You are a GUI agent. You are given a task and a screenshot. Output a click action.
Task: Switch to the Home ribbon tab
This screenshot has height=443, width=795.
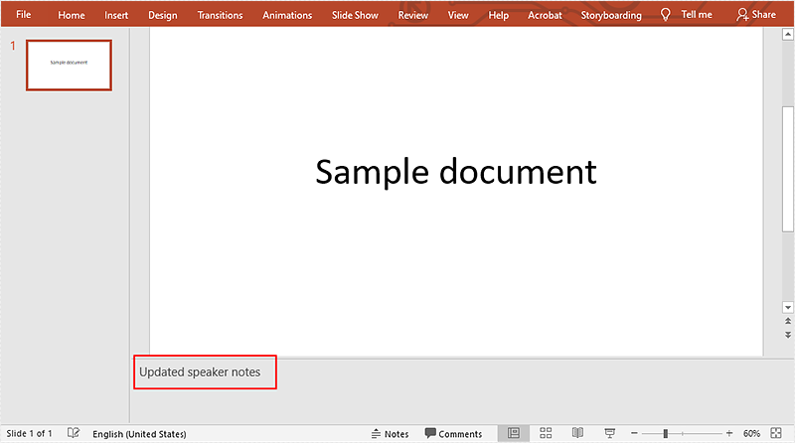tap(71, 15)
